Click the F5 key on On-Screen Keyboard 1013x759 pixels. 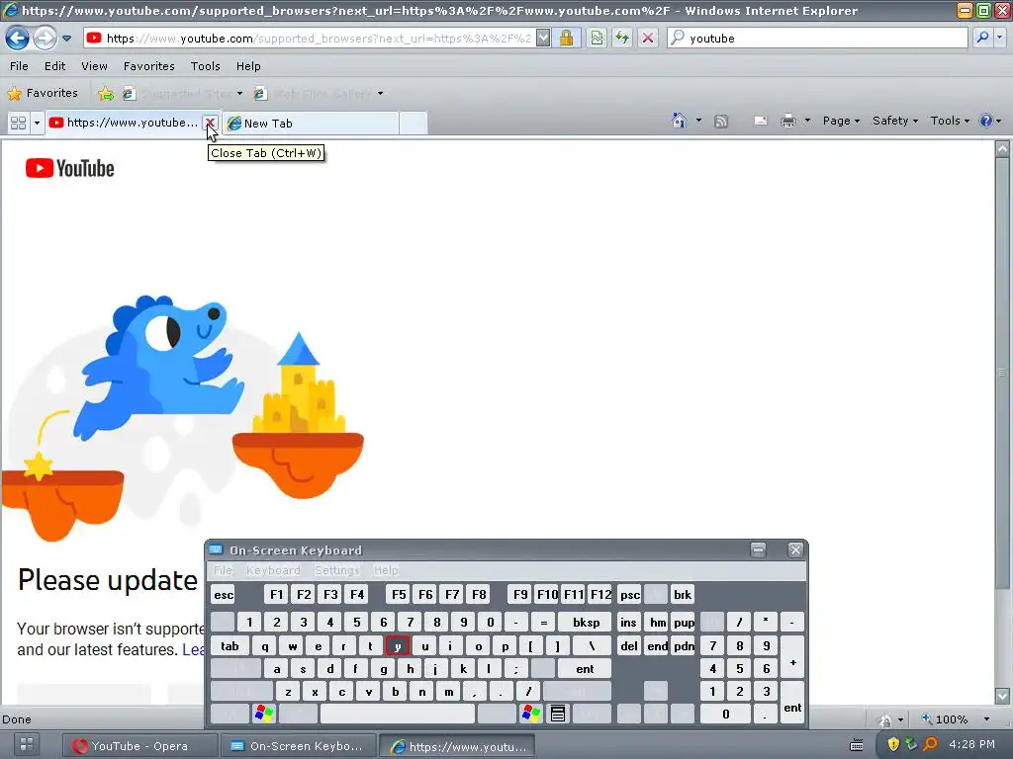[x=399, y=594]
